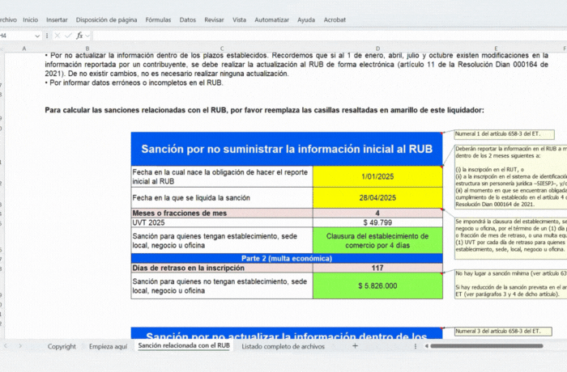Screen dimensions: 567x372
Task: Open the Archivo menu
Action: (7, 20)
